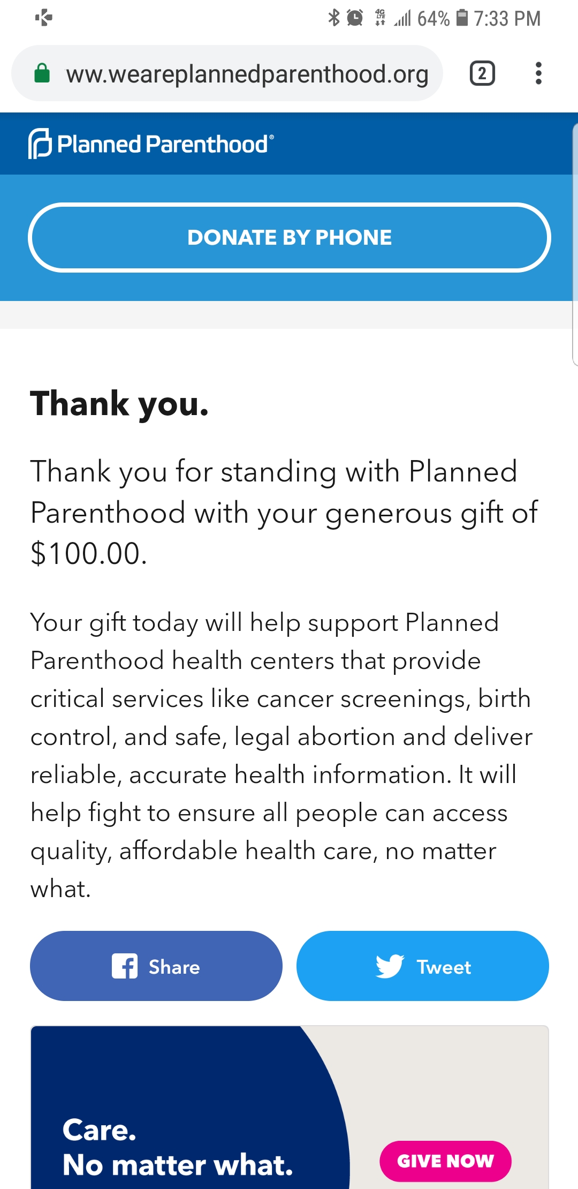Tap the battery status icon

tap(462, 18)
